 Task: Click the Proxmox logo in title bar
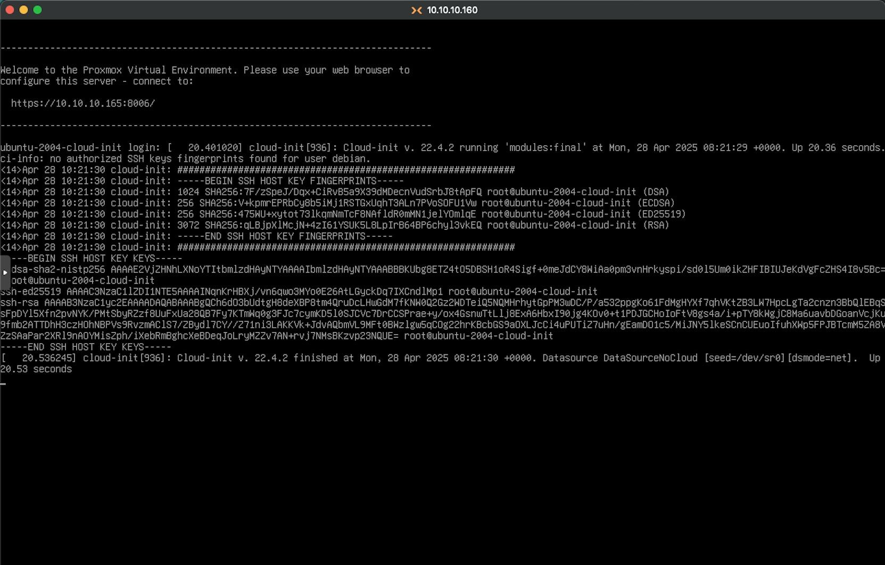pos(417,10)
